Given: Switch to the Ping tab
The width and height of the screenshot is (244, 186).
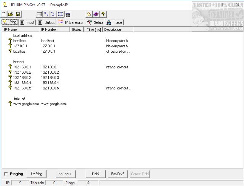Looking at the screenshot, I should tap(10, 22).
